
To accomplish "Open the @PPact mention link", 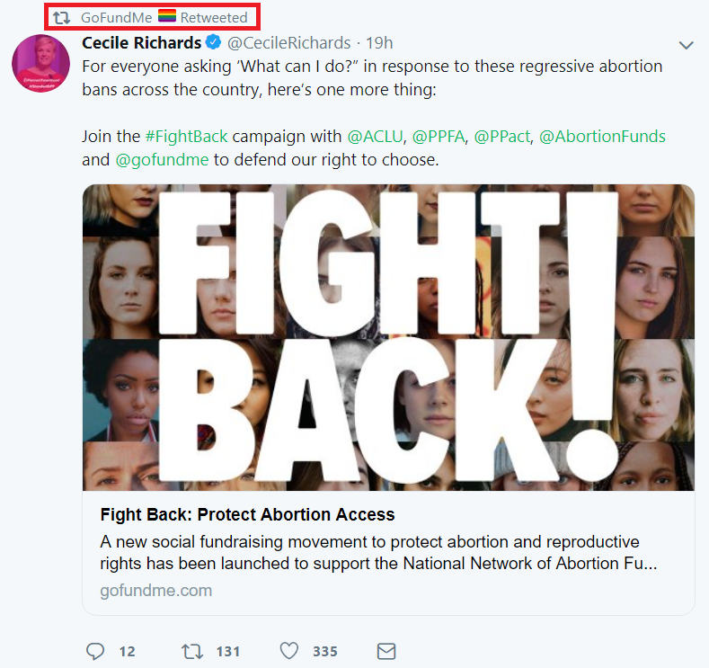I will point(502,136).
